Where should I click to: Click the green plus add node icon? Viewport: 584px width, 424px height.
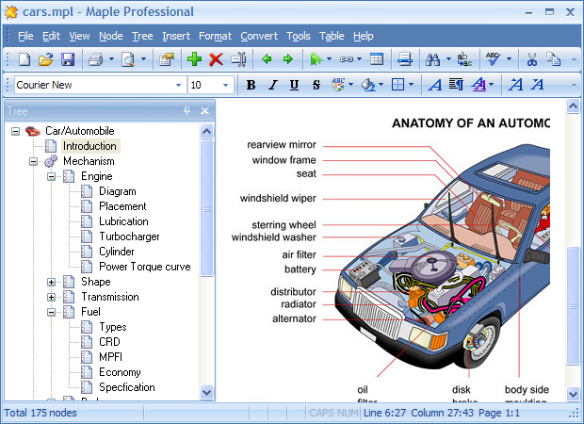click(195, 59)
